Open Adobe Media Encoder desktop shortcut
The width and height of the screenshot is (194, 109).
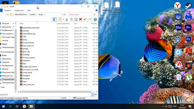tap(178, 30)
